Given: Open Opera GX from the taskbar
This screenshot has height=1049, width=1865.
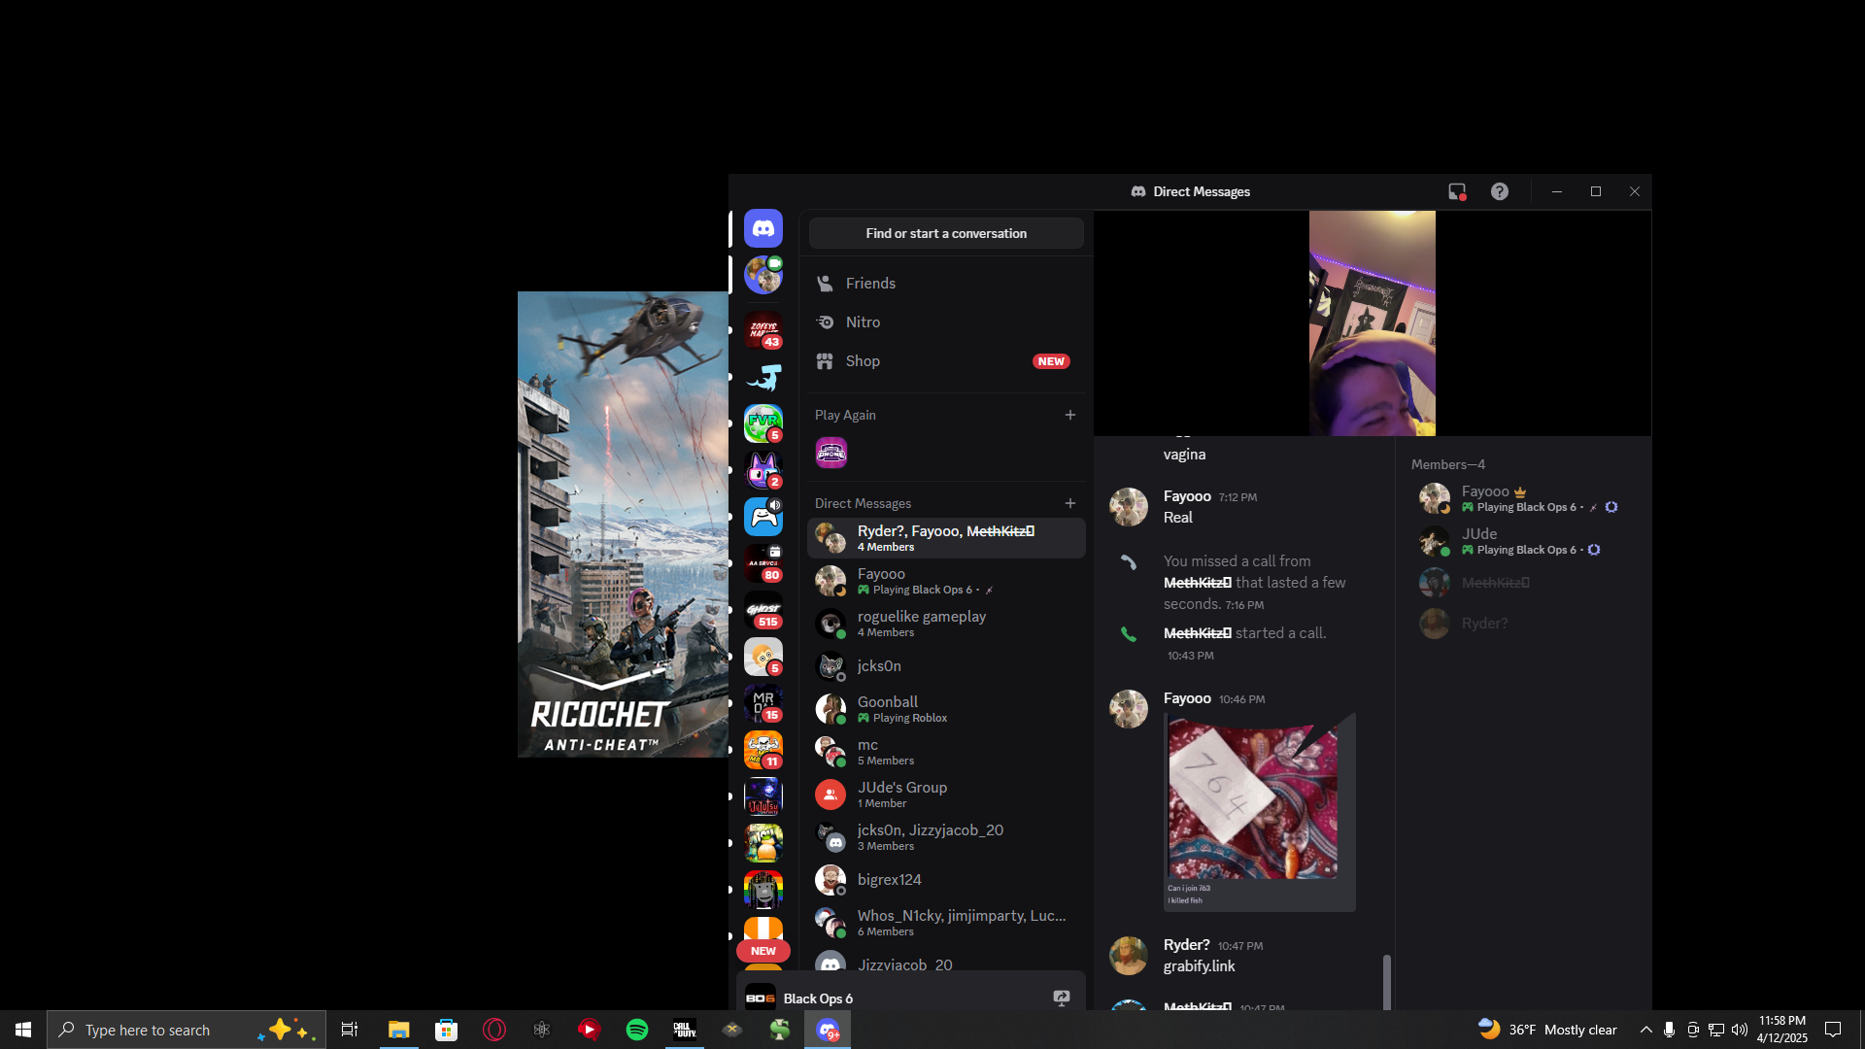Looking at the screenshot, I should tap(494, 1030).
